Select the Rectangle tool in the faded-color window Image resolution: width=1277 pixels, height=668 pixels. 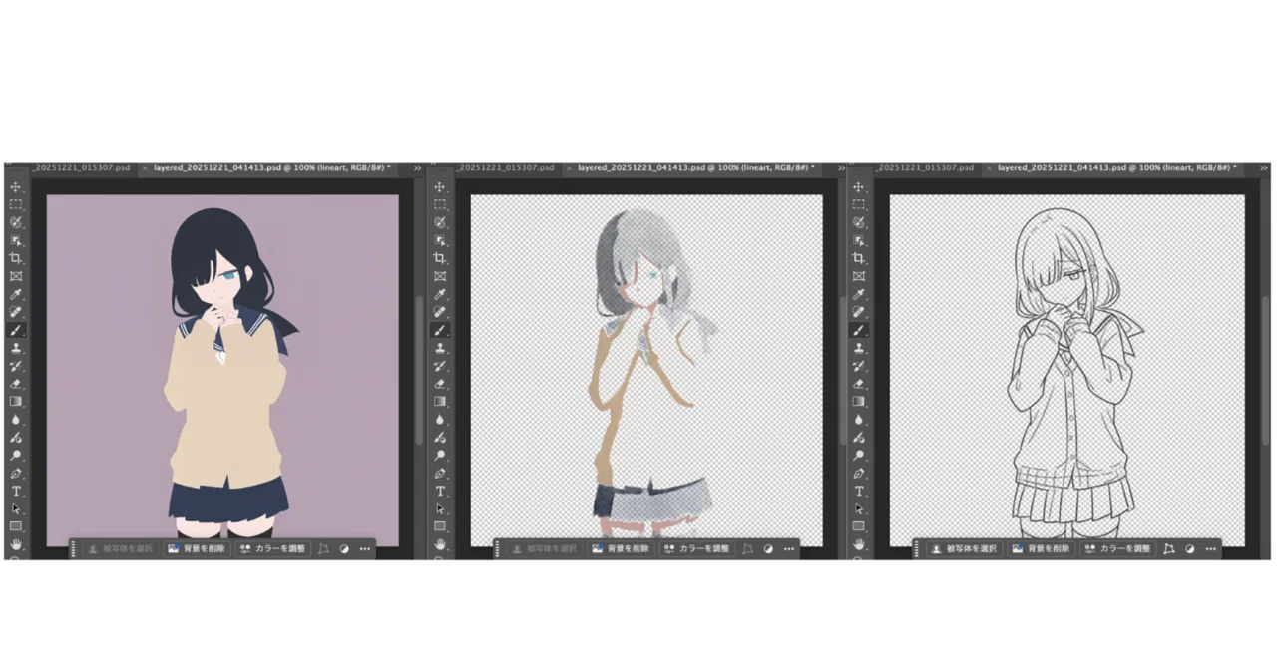(x=439, y=526)
